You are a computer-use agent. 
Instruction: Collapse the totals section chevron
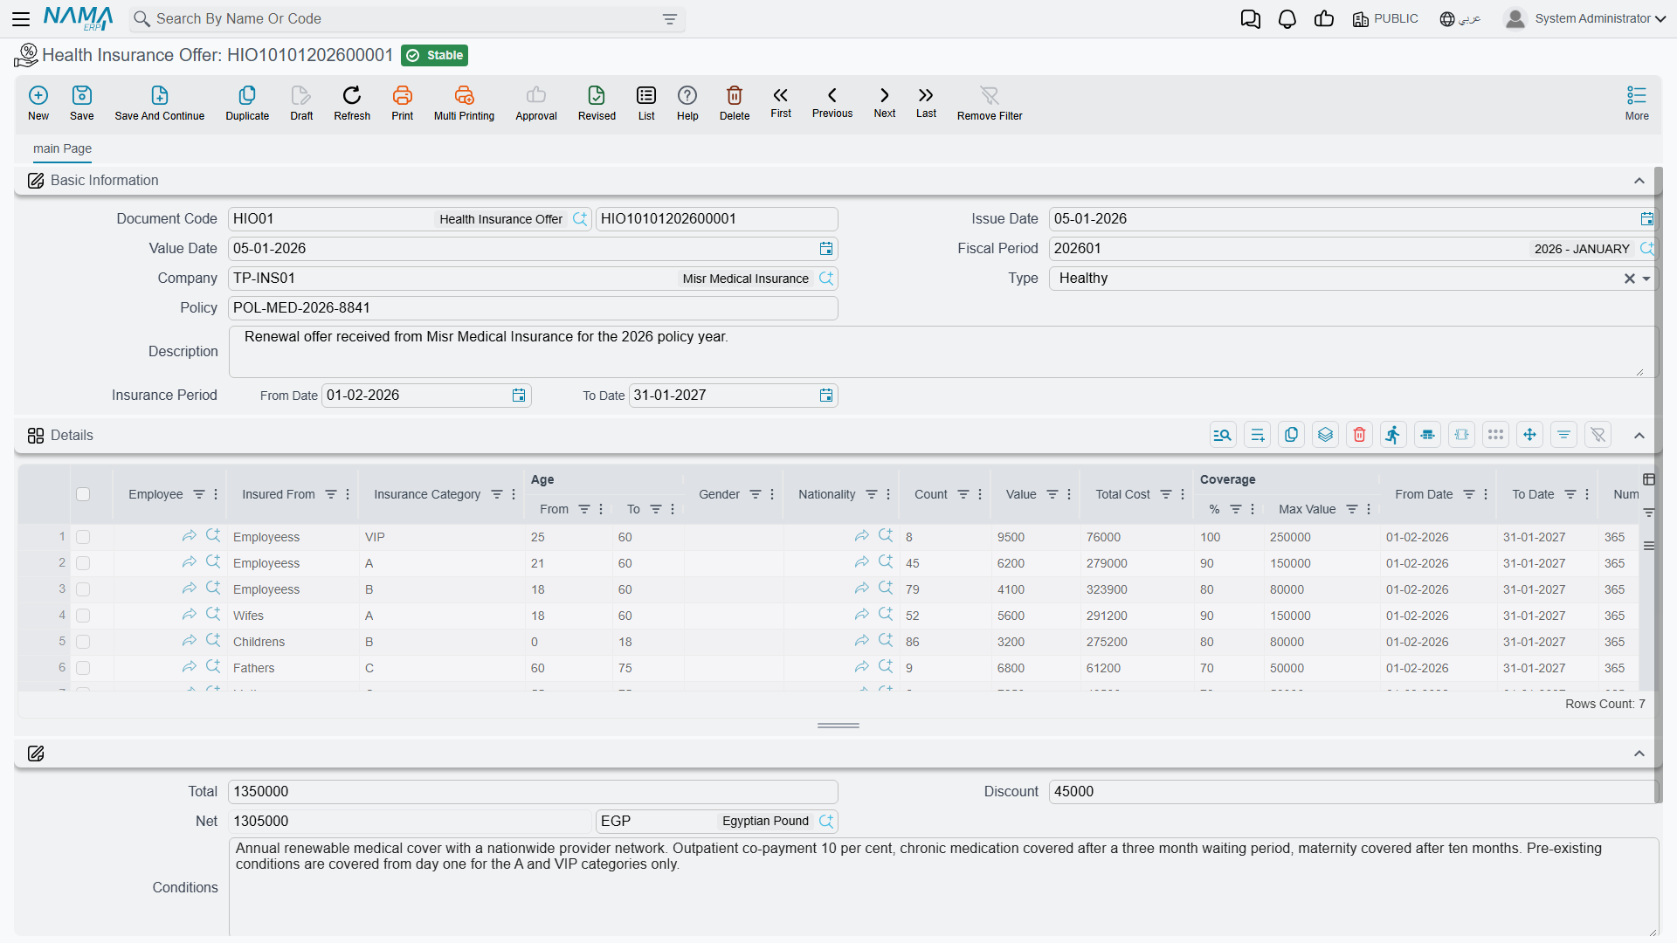tap(1639, 754)
